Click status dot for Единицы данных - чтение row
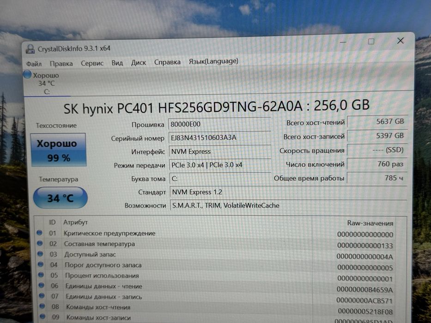 (42, 285)
